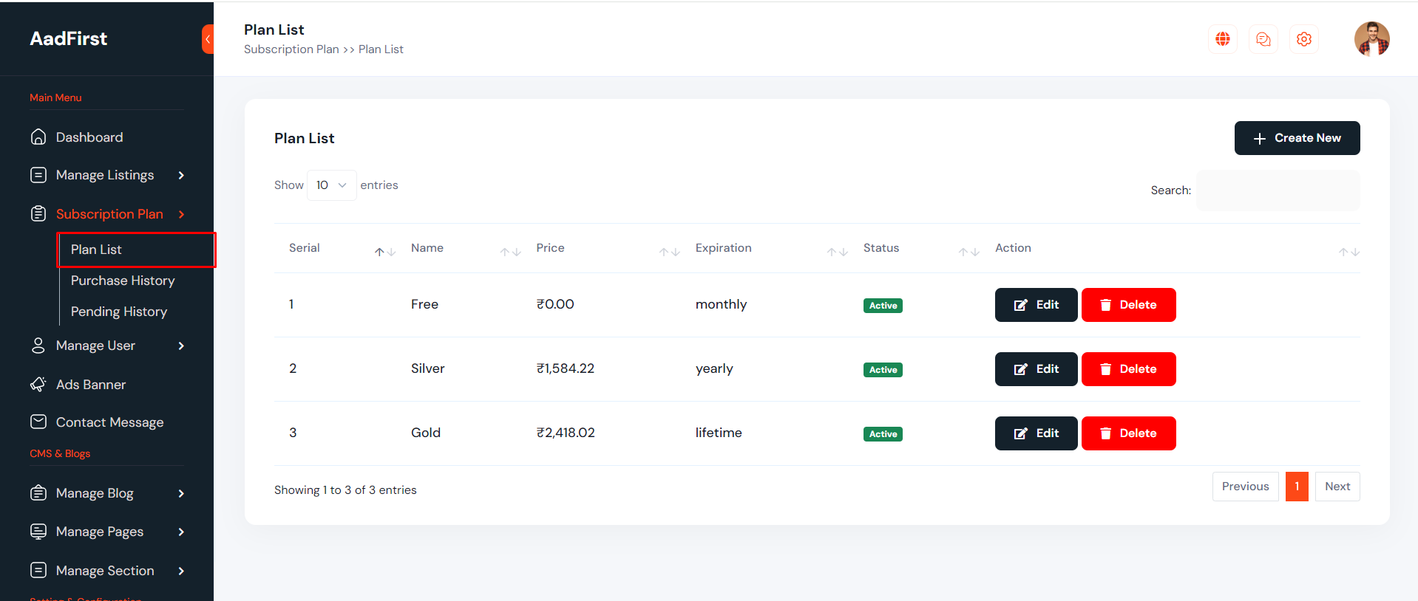Collapse sidebar using the orange arrow toggle
Viewport: 1418px width, 601px height.
(208, 39)
